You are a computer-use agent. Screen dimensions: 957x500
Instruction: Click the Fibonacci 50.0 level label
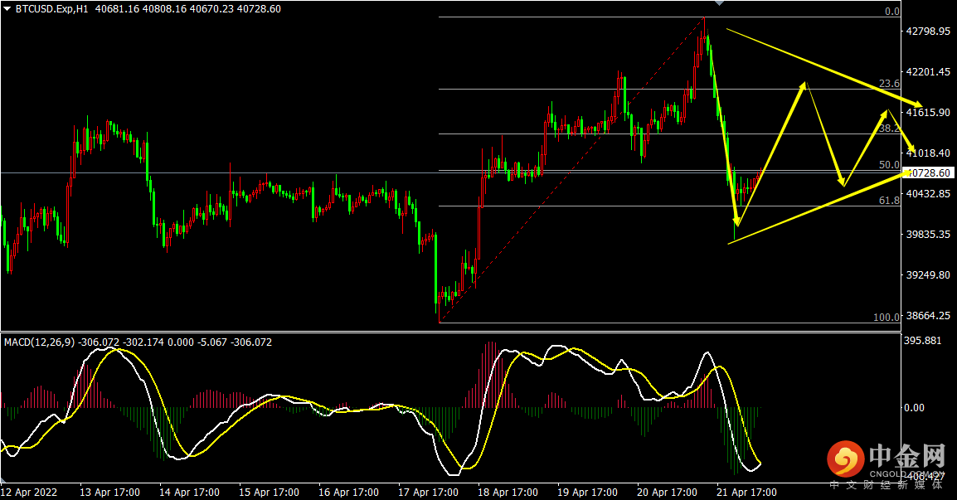(889, 165)
